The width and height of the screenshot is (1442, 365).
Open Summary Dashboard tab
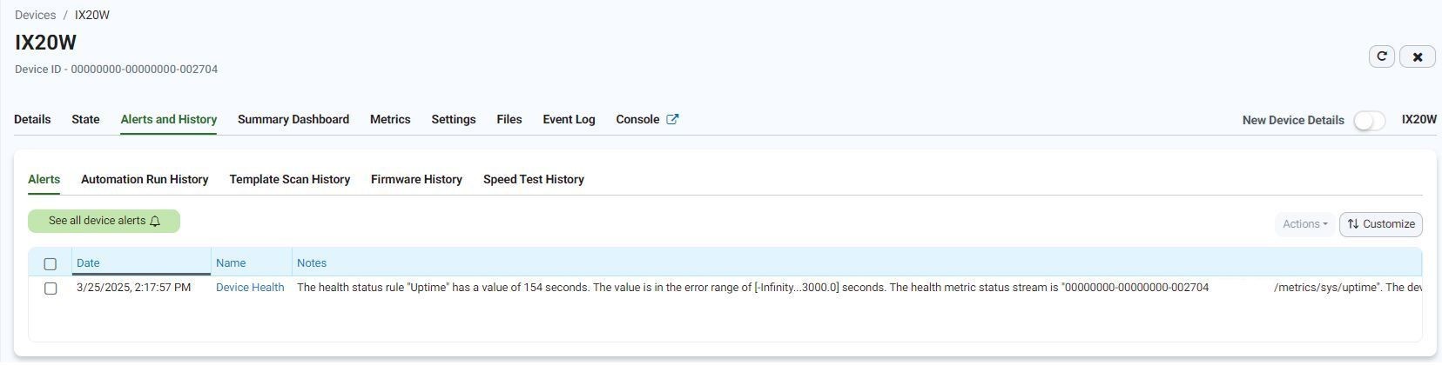(293, 119)
